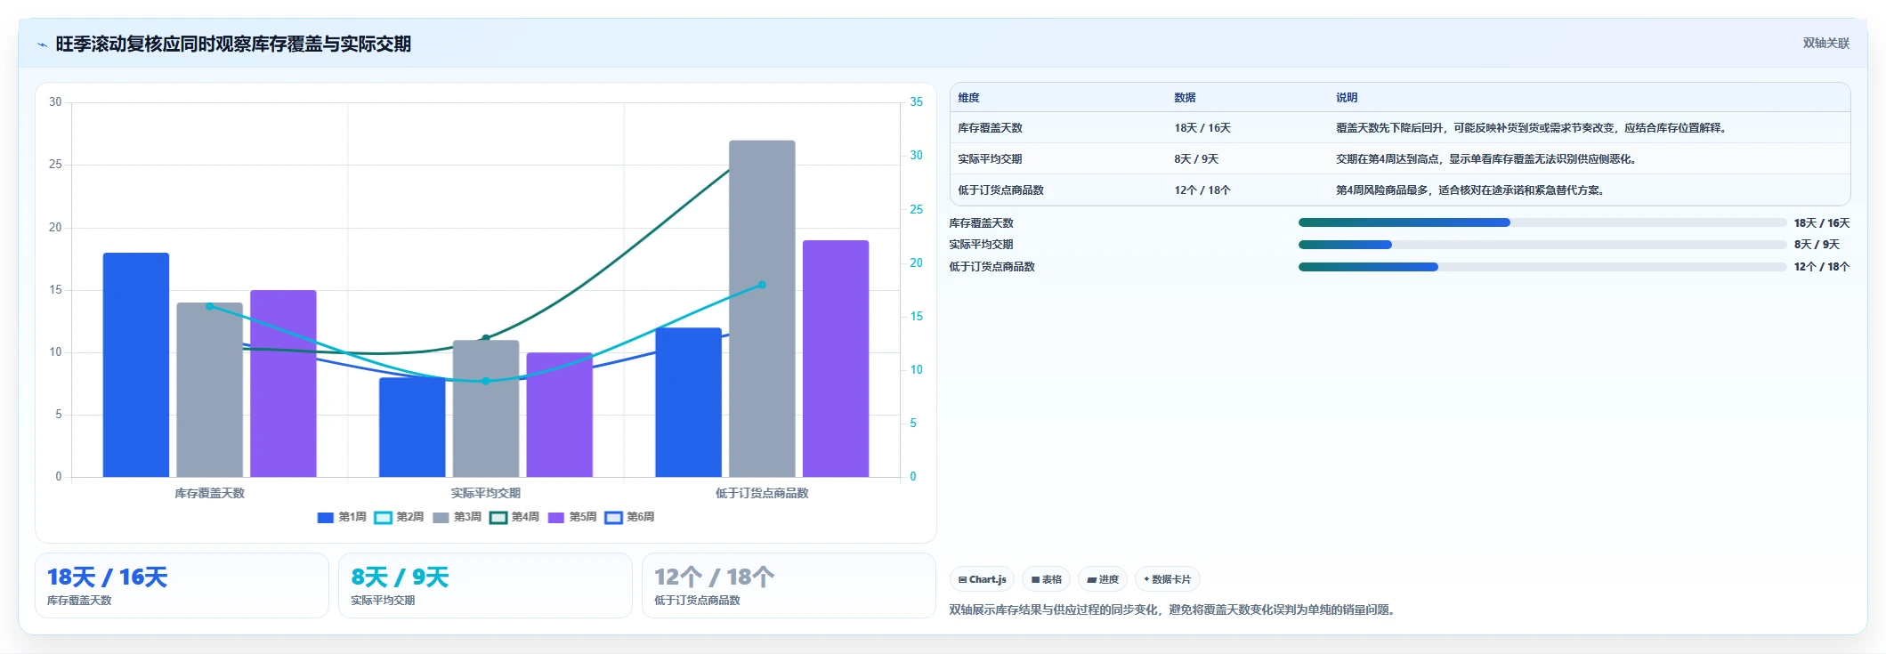Click the tallest gray bar in 低于订货点商品数 group
The width and height of the screenshot is (1886, 654).
point(762,309)
